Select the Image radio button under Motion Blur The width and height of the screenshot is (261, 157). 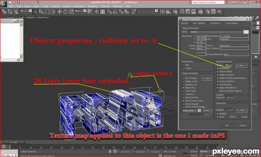coord(240,117)
